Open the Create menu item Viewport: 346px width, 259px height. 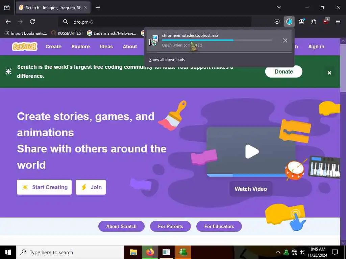[53, 47]
